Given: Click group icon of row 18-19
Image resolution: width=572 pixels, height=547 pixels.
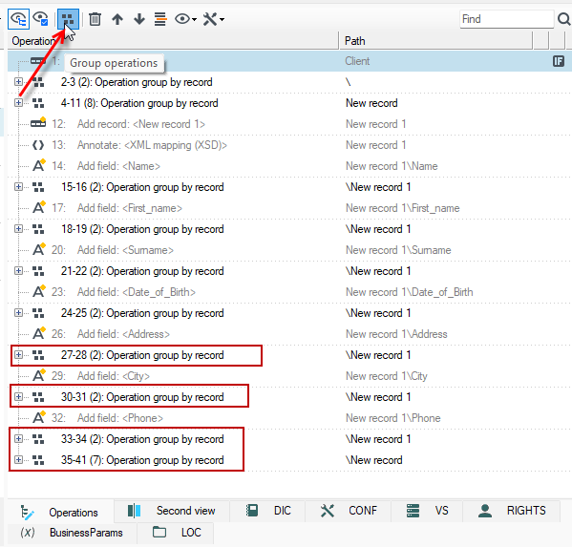Looking at the screenshot, I should coord(38,229).
